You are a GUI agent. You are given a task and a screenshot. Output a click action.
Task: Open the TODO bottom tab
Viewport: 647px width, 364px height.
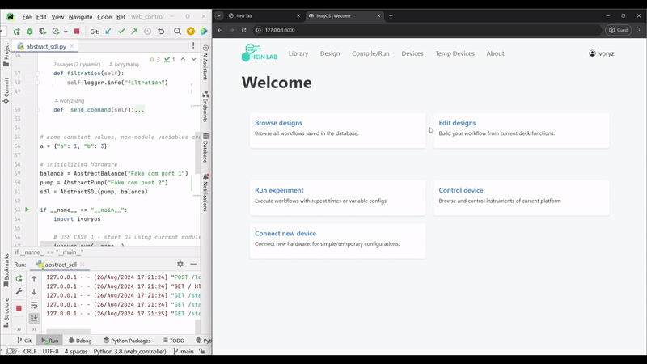tap(173, 341)
